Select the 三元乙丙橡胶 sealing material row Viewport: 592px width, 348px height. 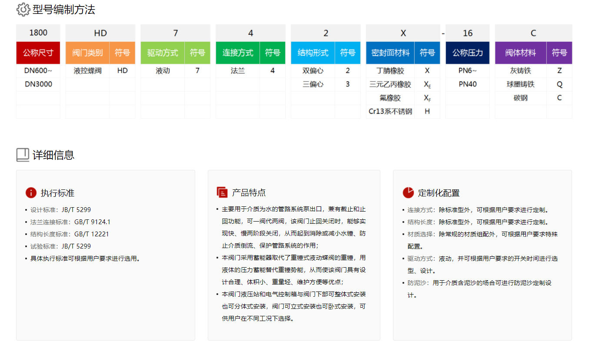click(x=390, y=84)
